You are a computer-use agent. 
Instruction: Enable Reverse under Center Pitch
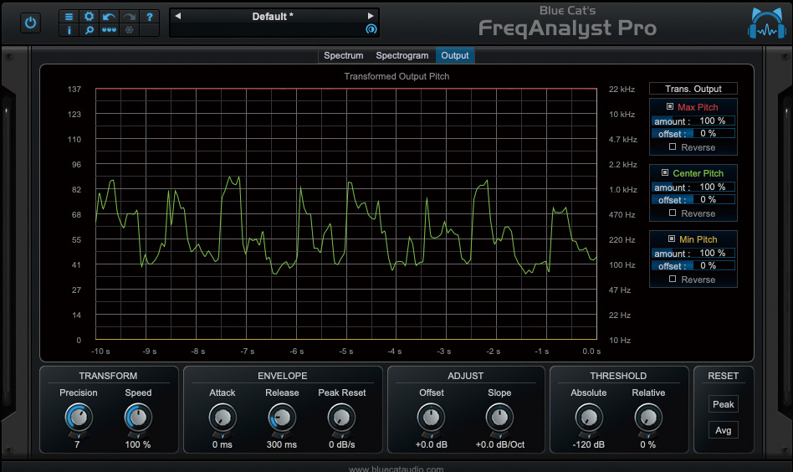click(673, 213)
